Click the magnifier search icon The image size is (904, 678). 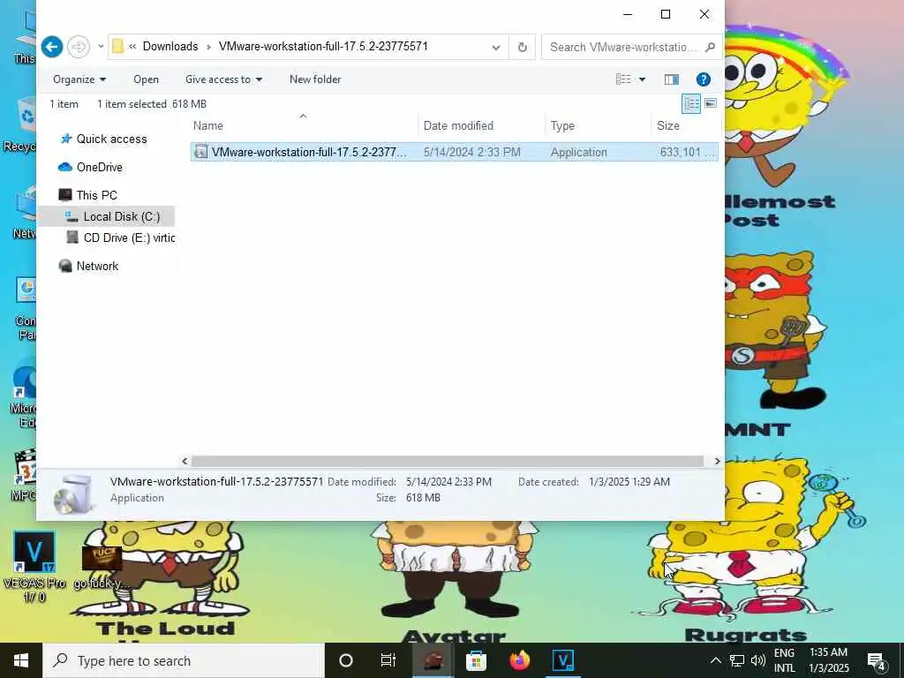[711, 48]
